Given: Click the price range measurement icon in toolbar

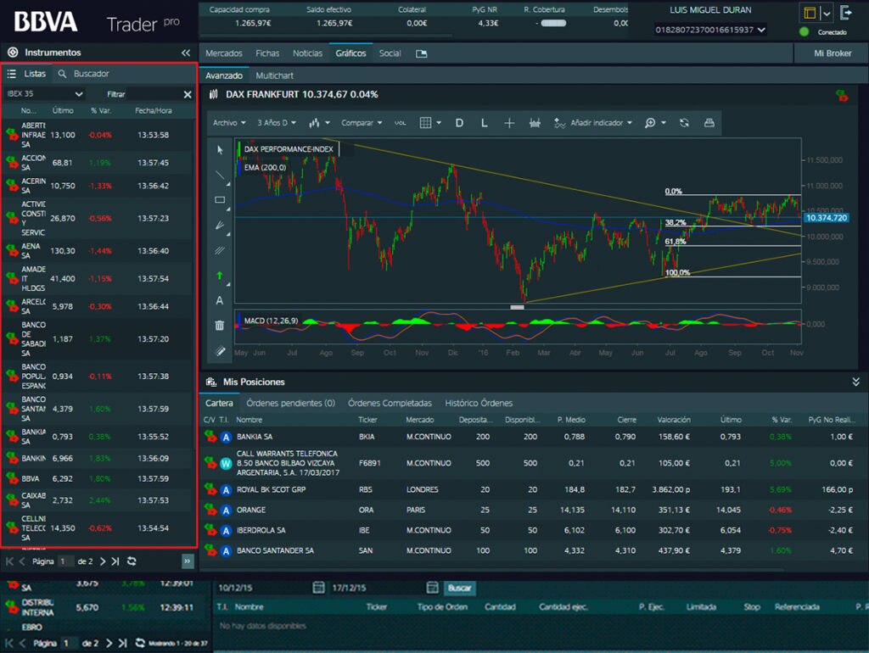Looking at the screenshot, I should (x=535, y=123).
